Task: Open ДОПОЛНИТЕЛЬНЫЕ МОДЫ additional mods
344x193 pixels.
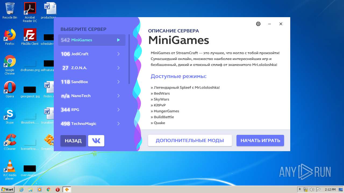Action: pos(190,140)
